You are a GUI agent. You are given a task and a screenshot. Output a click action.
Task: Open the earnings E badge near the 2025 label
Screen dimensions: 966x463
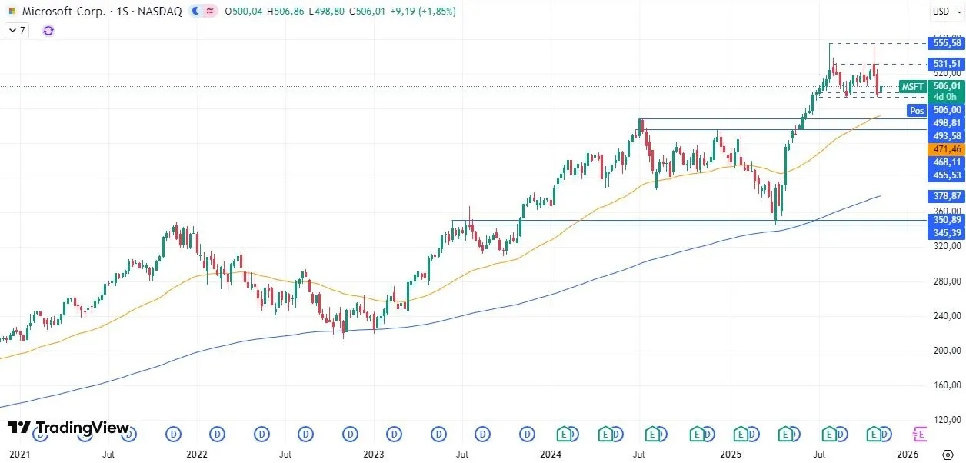pyautogui.click(x=741, y=434)
